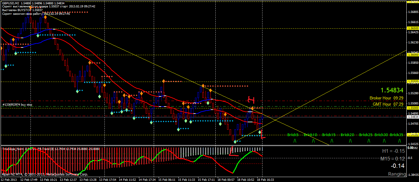Click the -1.38435 indicator scale value
The height and width of the screenshot is (182, 419).
[413, 175]
